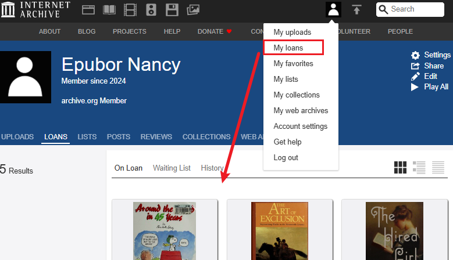Select the On Loan sub-tab
Viewport: 453px width, 260px height.
(129, 168)
